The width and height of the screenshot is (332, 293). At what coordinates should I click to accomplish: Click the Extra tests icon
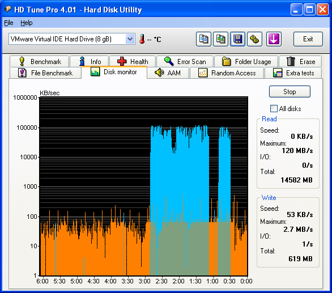click(x=278, y=73)
